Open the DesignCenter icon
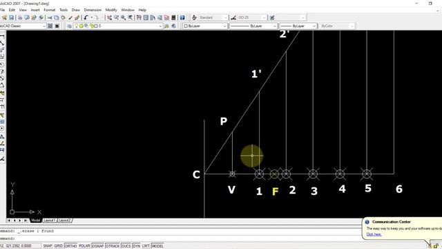Screen dimensions: 442x249 click(x=146, y=17)
